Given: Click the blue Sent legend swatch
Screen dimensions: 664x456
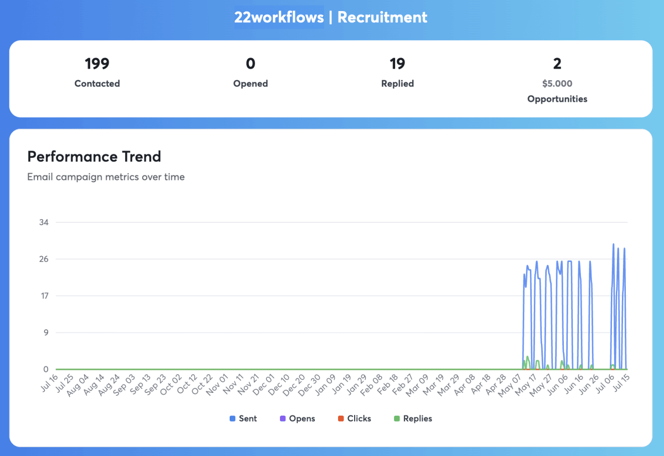Looking at the screenshot, I should coord(233,419).
